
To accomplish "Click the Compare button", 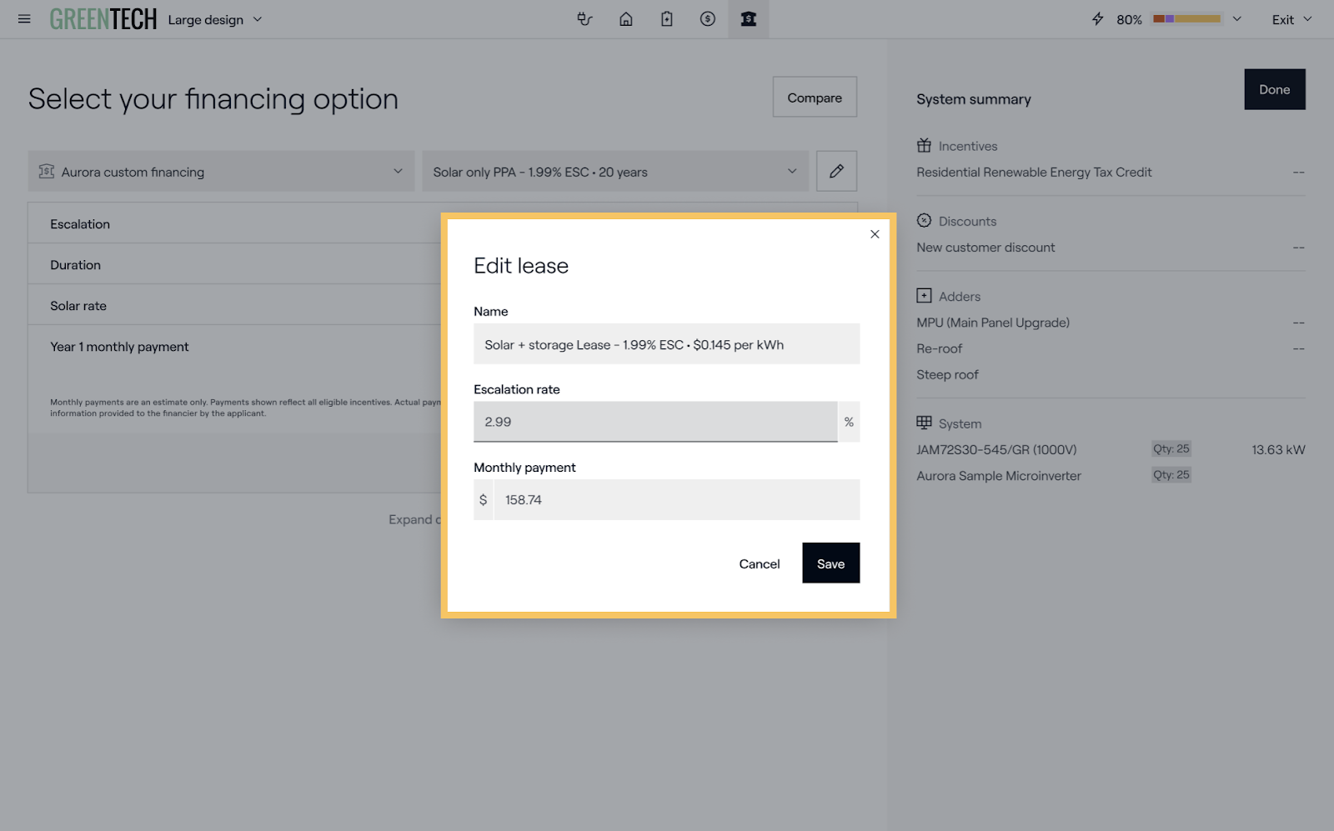I will 814,98.
